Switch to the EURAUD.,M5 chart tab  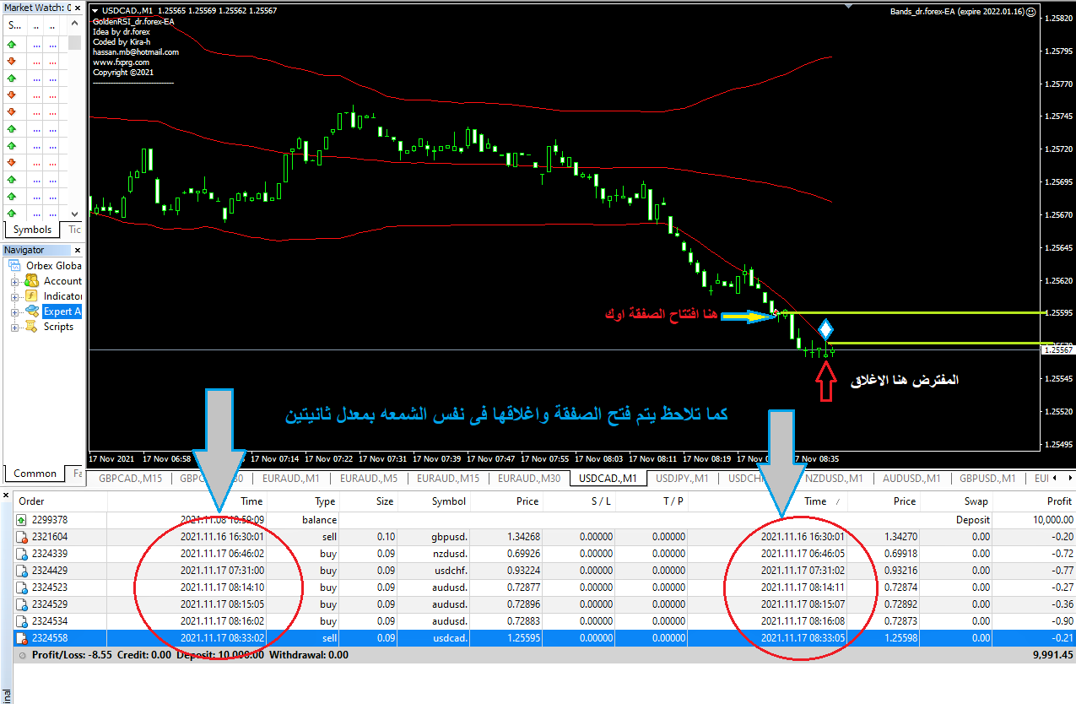point(368,479)
